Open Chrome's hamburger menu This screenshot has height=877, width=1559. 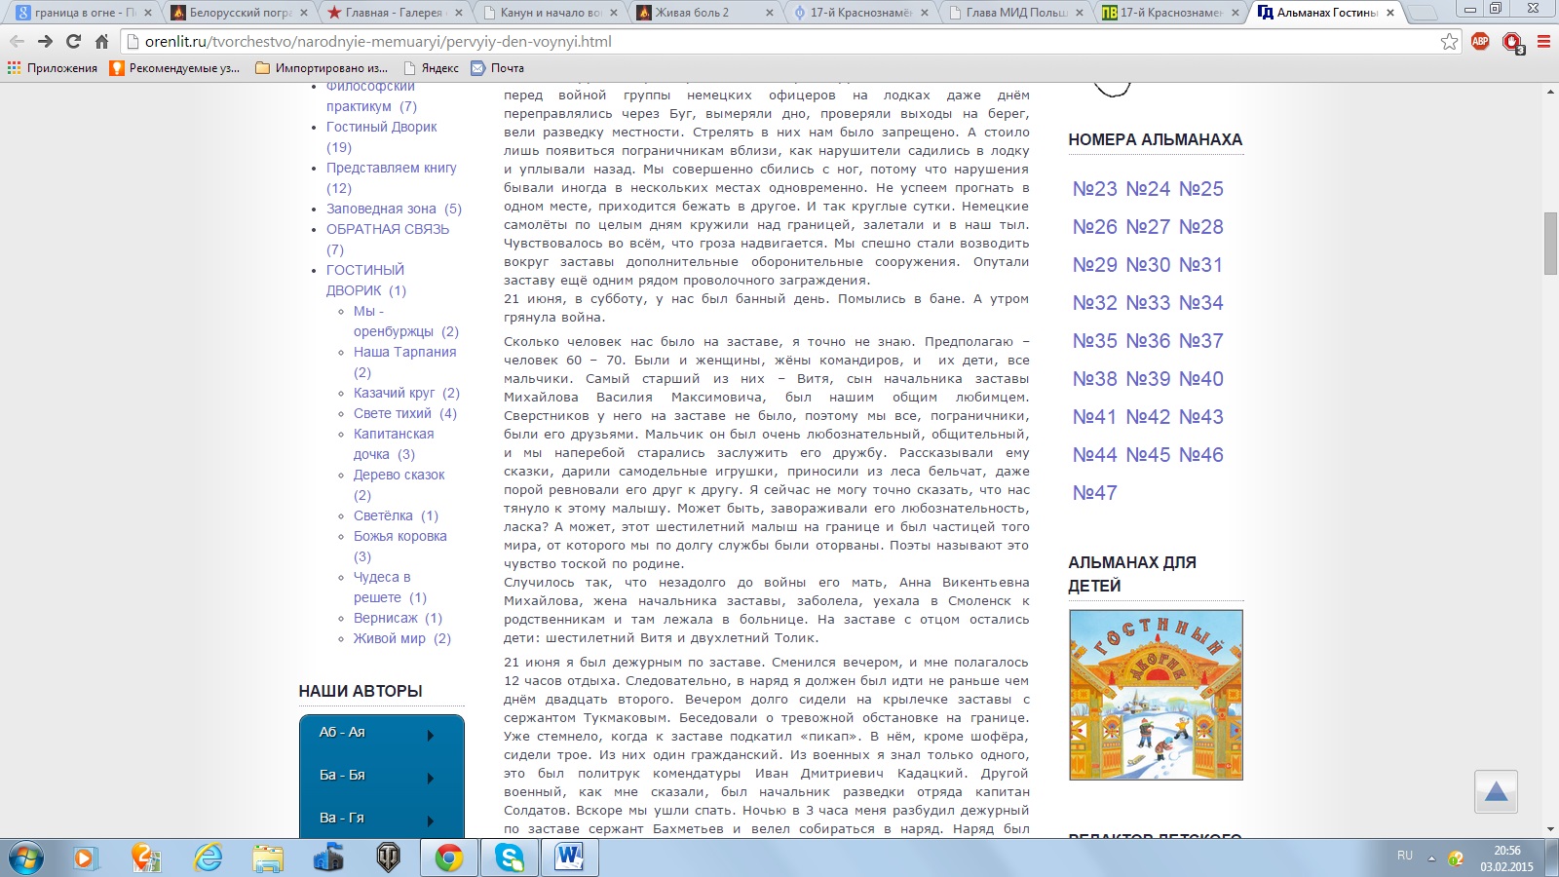[1543, 42]
